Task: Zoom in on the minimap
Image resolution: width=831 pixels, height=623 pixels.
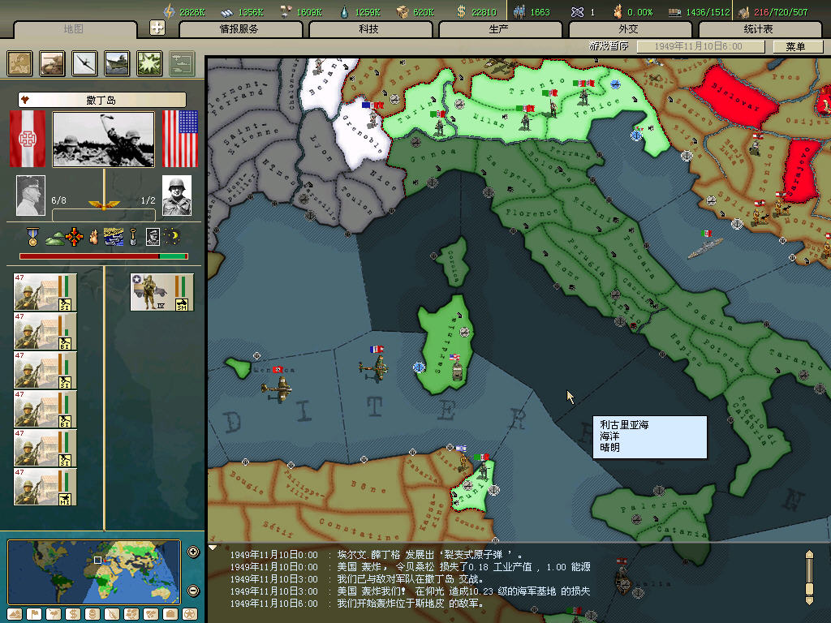Action: 193,552
